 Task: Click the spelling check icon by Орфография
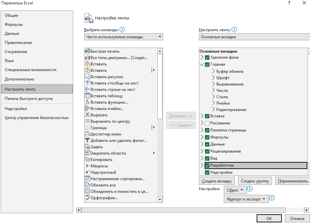click(x=88, y=198)
